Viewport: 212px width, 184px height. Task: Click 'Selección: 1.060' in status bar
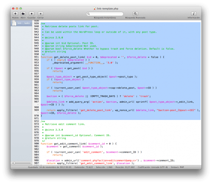(x=104, y=167)
